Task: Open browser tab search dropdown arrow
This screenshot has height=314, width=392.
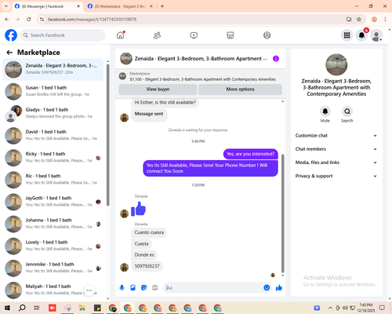Action: [x=6, y=6]
